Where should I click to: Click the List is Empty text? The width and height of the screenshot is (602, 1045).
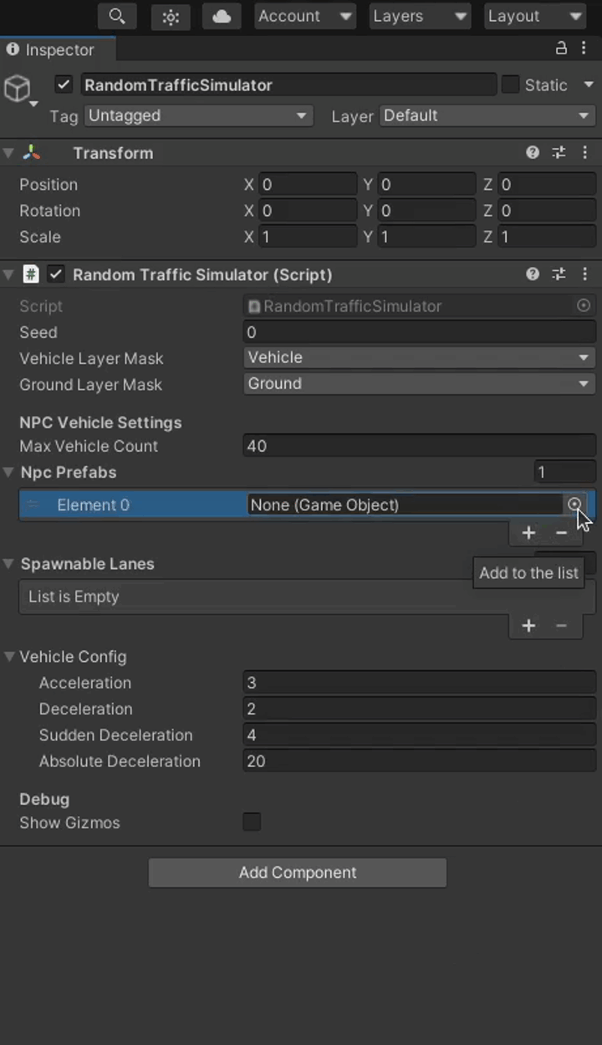[74, 597]
